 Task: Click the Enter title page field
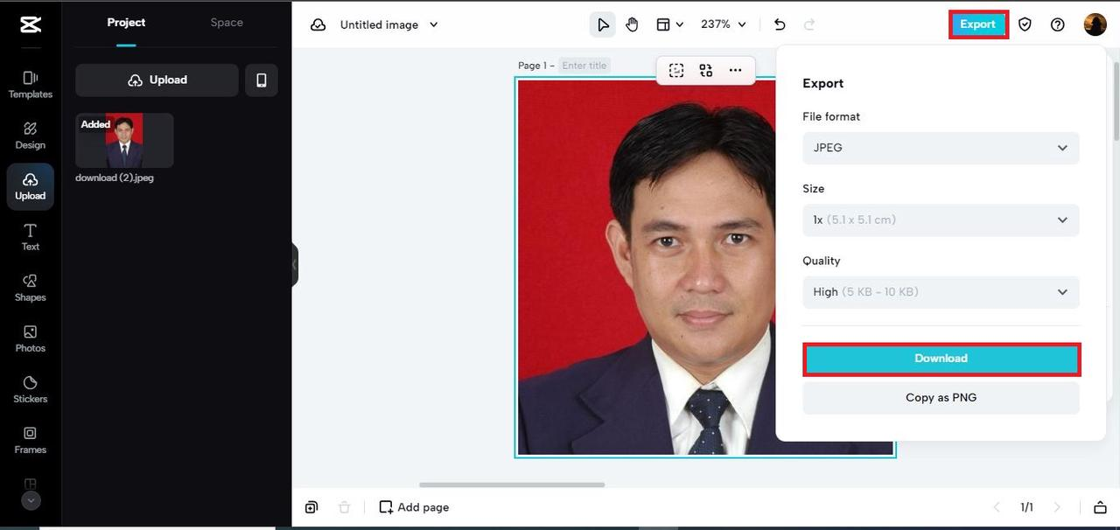584,66
